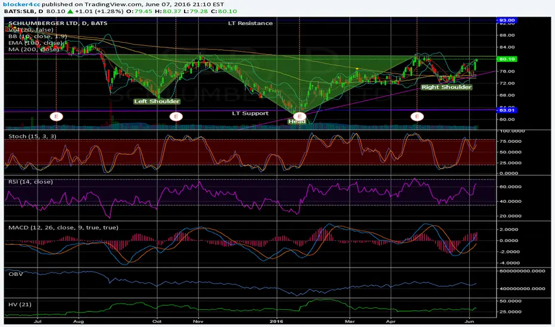Click the LT Support text label
The height and width of the screenshot is (327, 555).
(x=250, y=114)
